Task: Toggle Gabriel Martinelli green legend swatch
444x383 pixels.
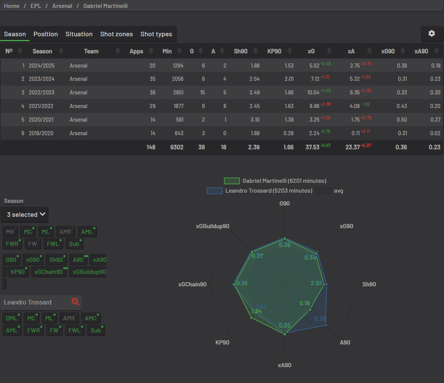Action: point(232,181)
